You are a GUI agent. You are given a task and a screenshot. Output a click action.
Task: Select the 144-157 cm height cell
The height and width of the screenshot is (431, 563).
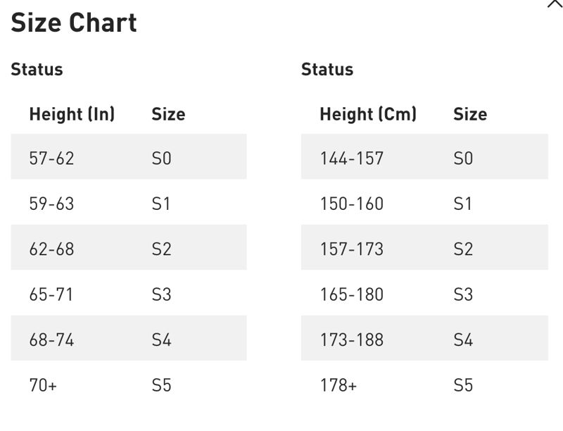click(x=352, y=158)
